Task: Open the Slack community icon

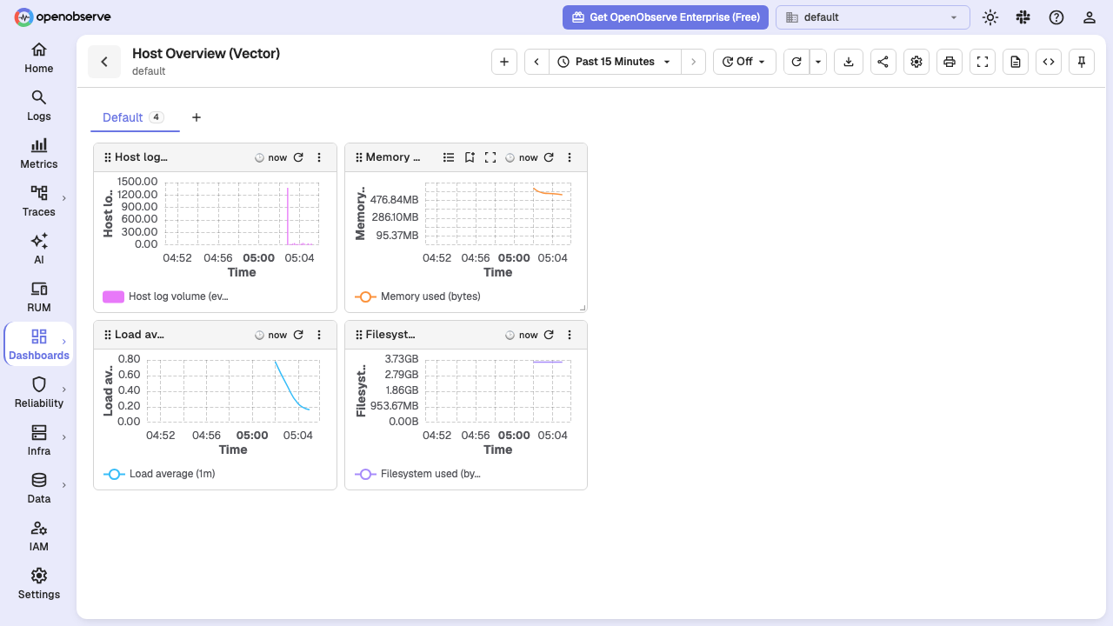Action: pyautogui.click(x=1023, y=17)
